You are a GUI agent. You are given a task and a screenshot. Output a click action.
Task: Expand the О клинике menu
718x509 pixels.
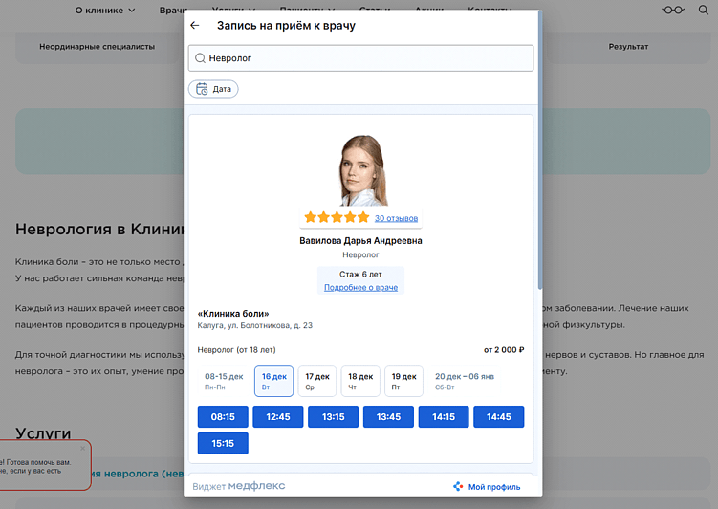105,11
